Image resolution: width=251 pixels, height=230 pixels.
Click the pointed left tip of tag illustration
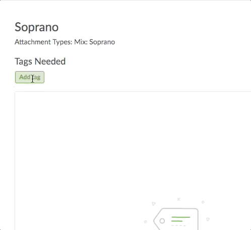point(154,220)
